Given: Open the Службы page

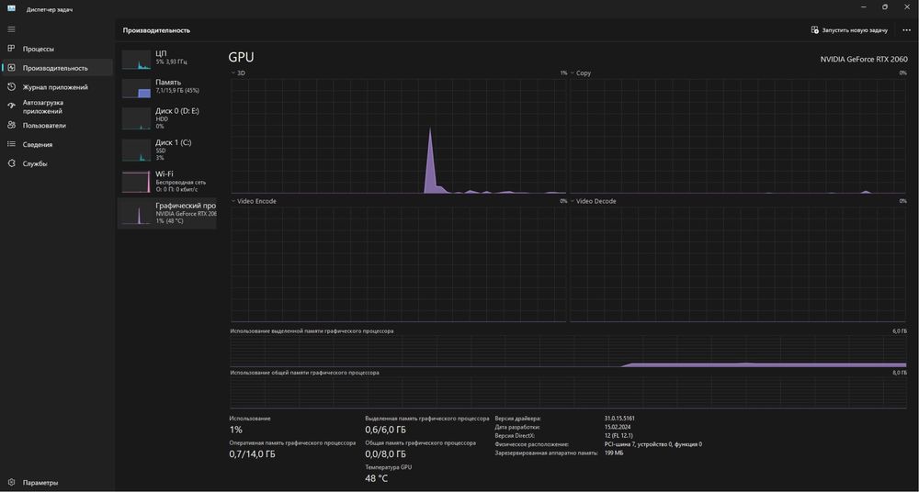Looking at the screenshot, I should coord(57,163).
